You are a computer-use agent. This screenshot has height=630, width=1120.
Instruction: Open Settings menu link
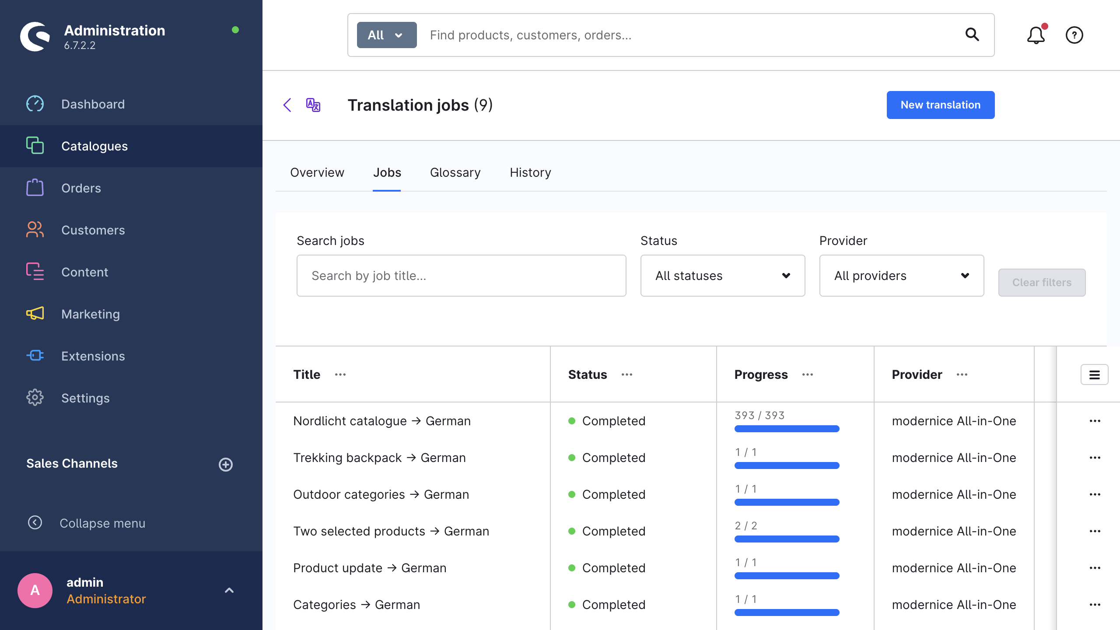131,398
